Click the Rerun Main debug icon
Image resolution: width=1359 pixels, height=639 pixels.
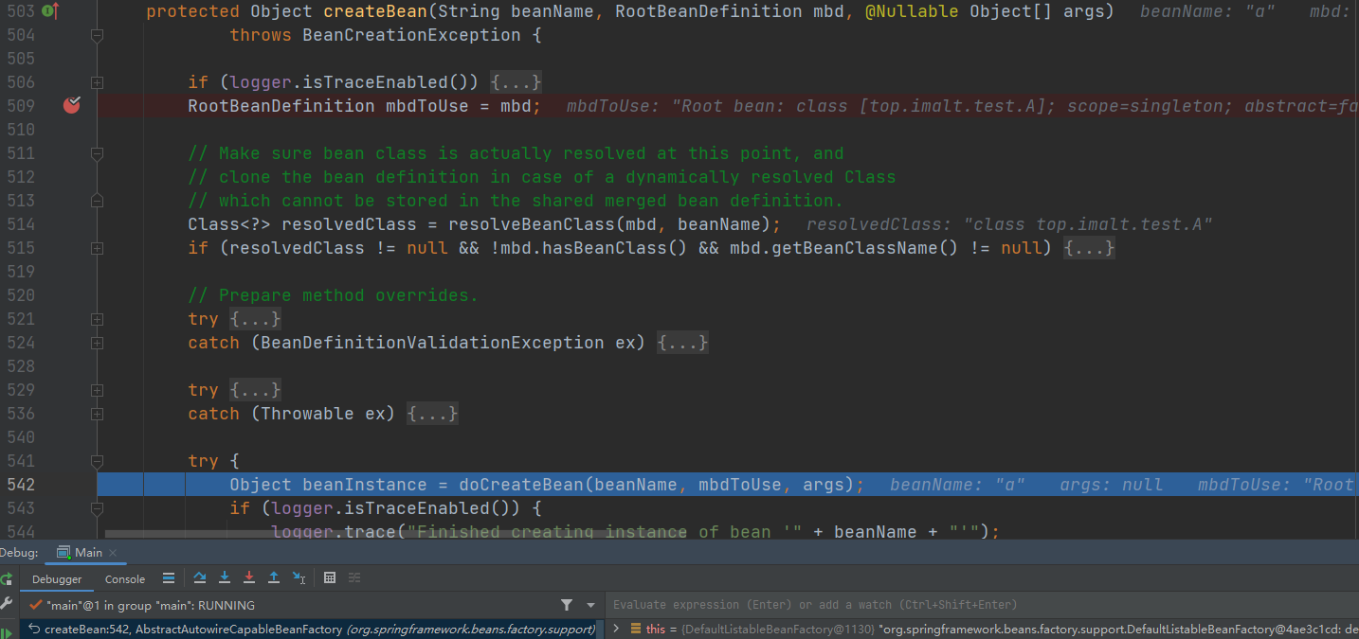point(7,578)
